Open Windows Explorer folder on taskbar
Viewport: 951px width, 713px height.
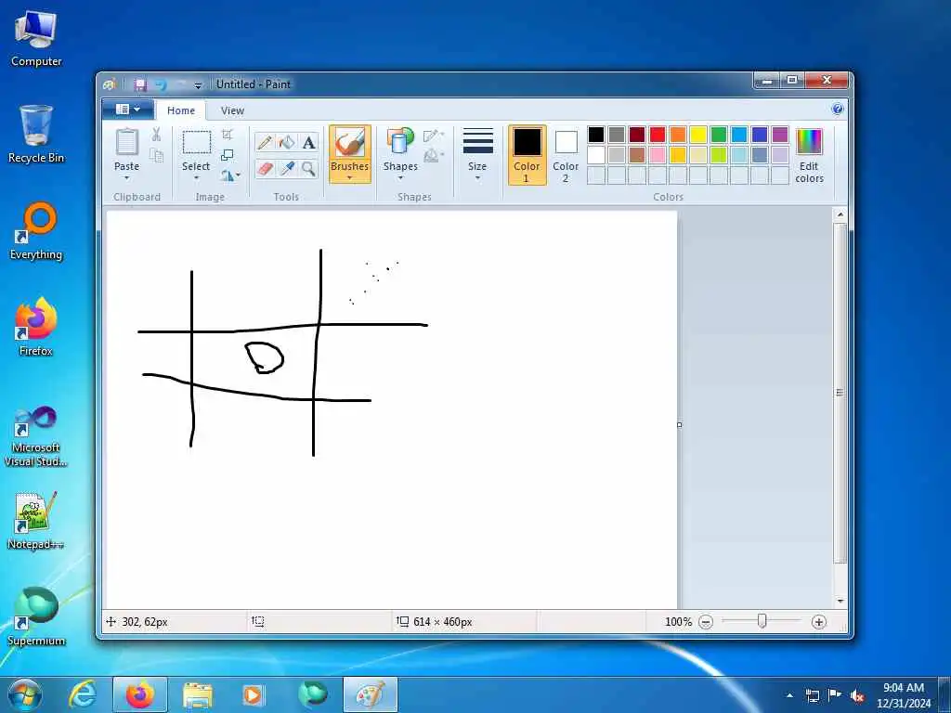[197, 694]
